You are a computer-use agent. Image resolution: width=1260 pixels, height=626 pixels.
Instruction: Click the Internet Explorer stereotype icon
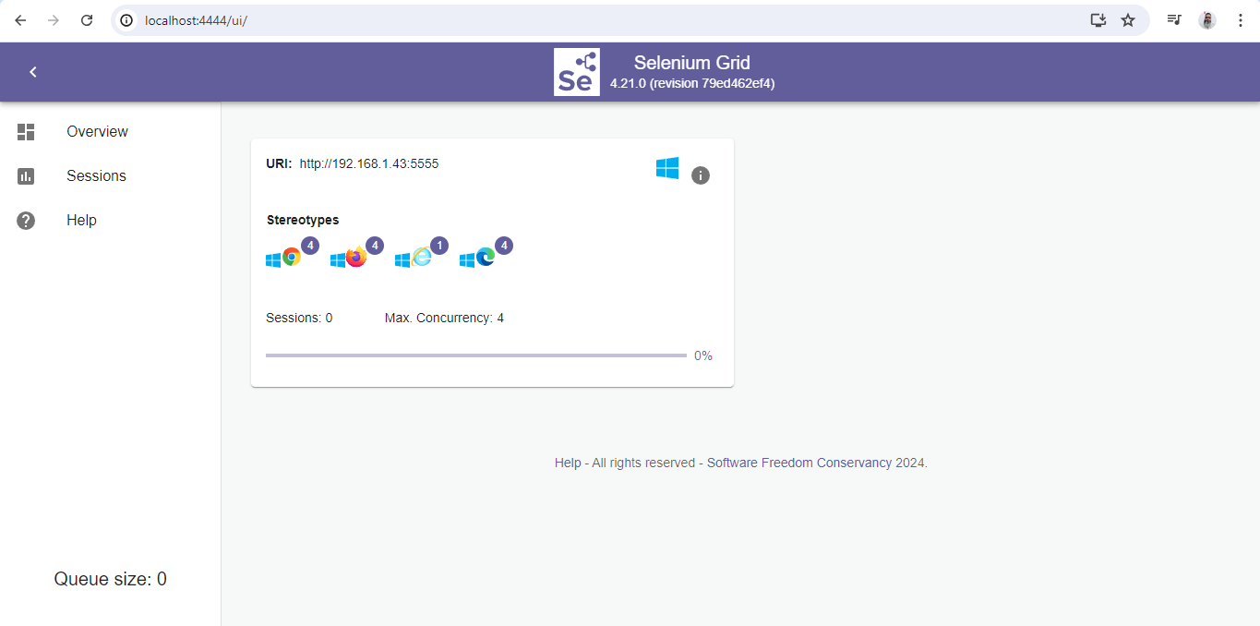point(421,258)
